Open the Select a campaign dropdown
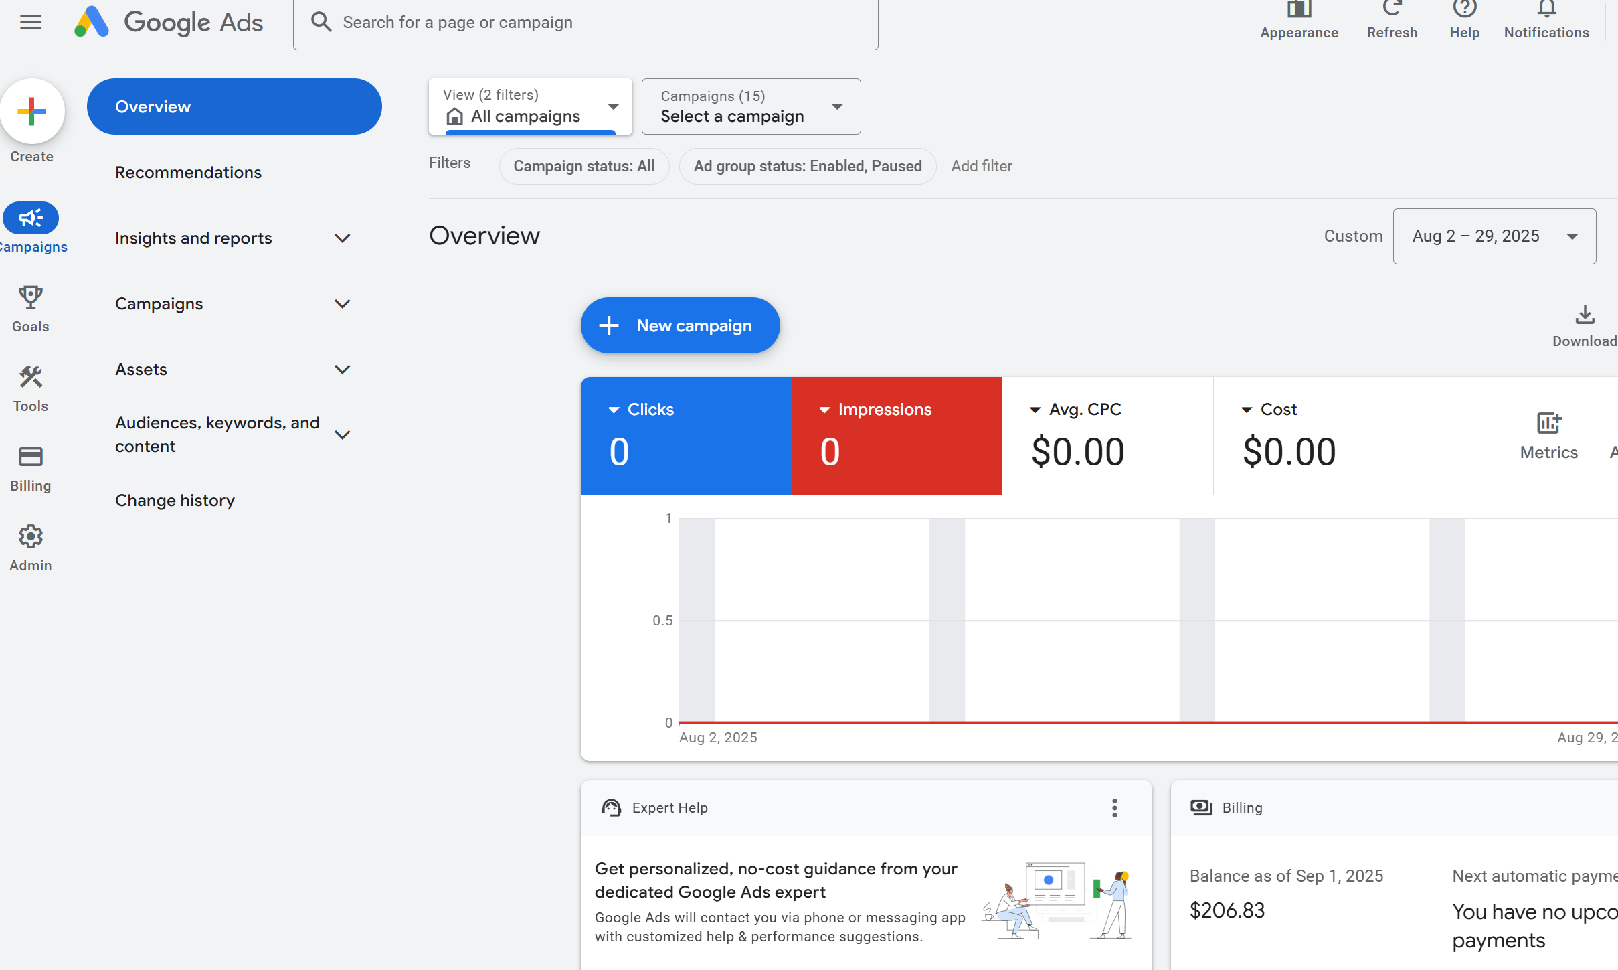The height and width of the screenshot is (970, 1618). (751, 107)
